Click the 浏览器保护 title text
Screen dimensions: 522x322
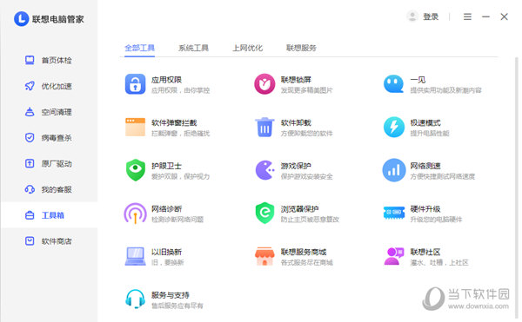tap(299, 209)
